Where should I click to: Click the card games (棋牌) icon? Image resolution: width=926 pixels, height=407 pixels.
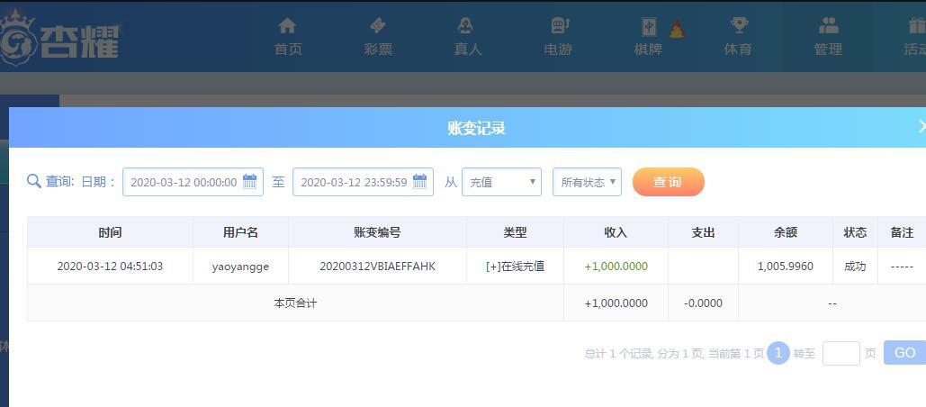tap(649, 27)
